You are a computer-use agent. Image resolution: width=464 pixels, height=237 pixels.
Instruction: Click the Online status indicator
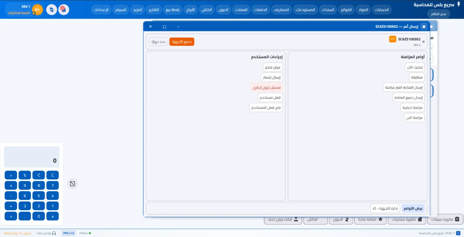coord(85,233)
